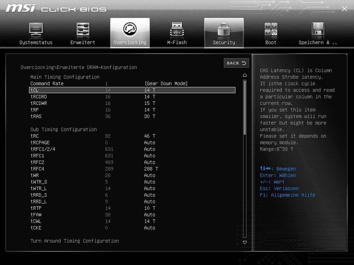The width and height of the screenshot is (354, 265).
Task: Open the Erweitert settings sliders icon
Action: click(83, 29)
